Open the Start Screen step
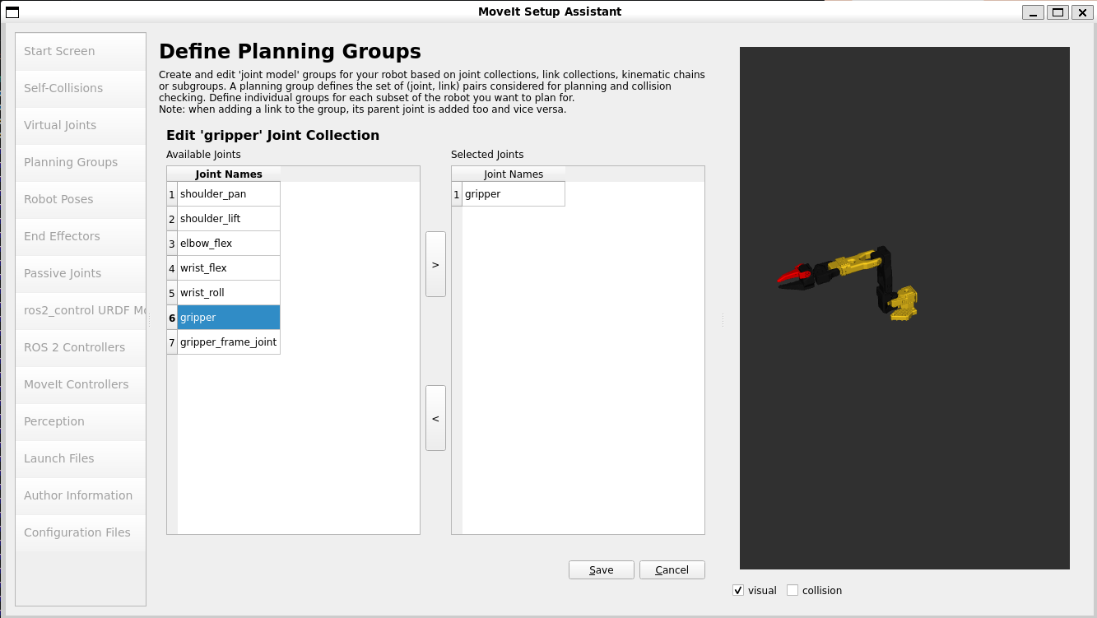1097x618 pixels. 81,51
